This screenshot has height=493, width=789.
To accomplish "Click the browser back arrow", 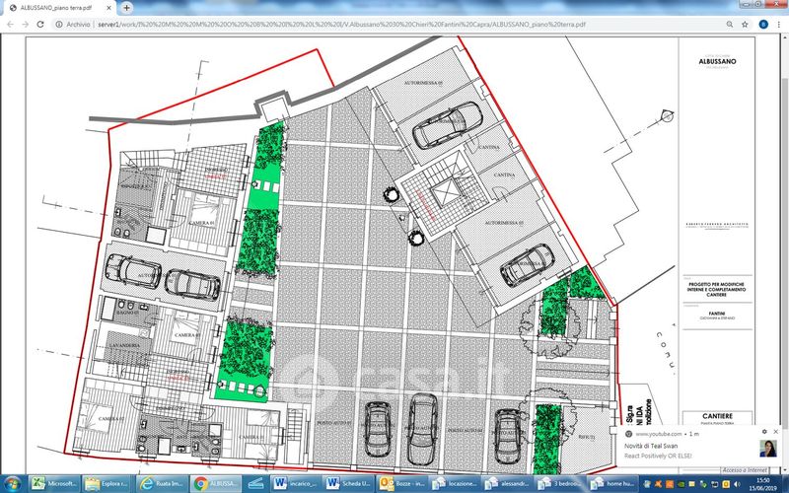I will (x=9, y=22).
